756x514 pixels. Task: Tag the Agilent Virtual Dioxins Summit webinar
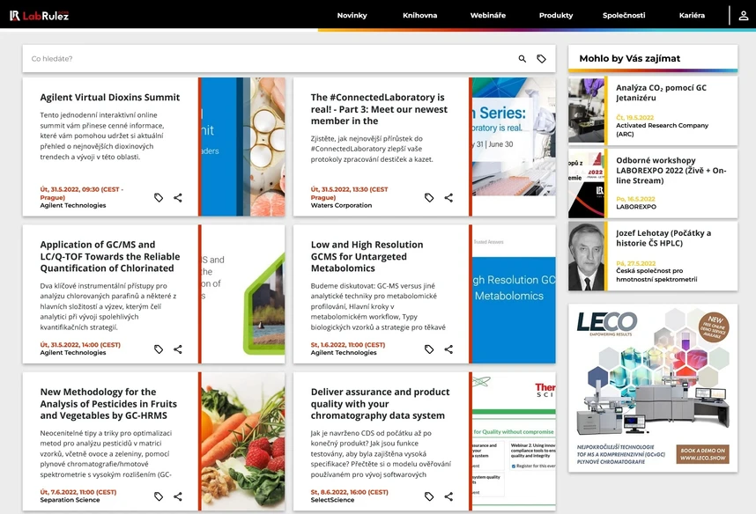point(159,198)
